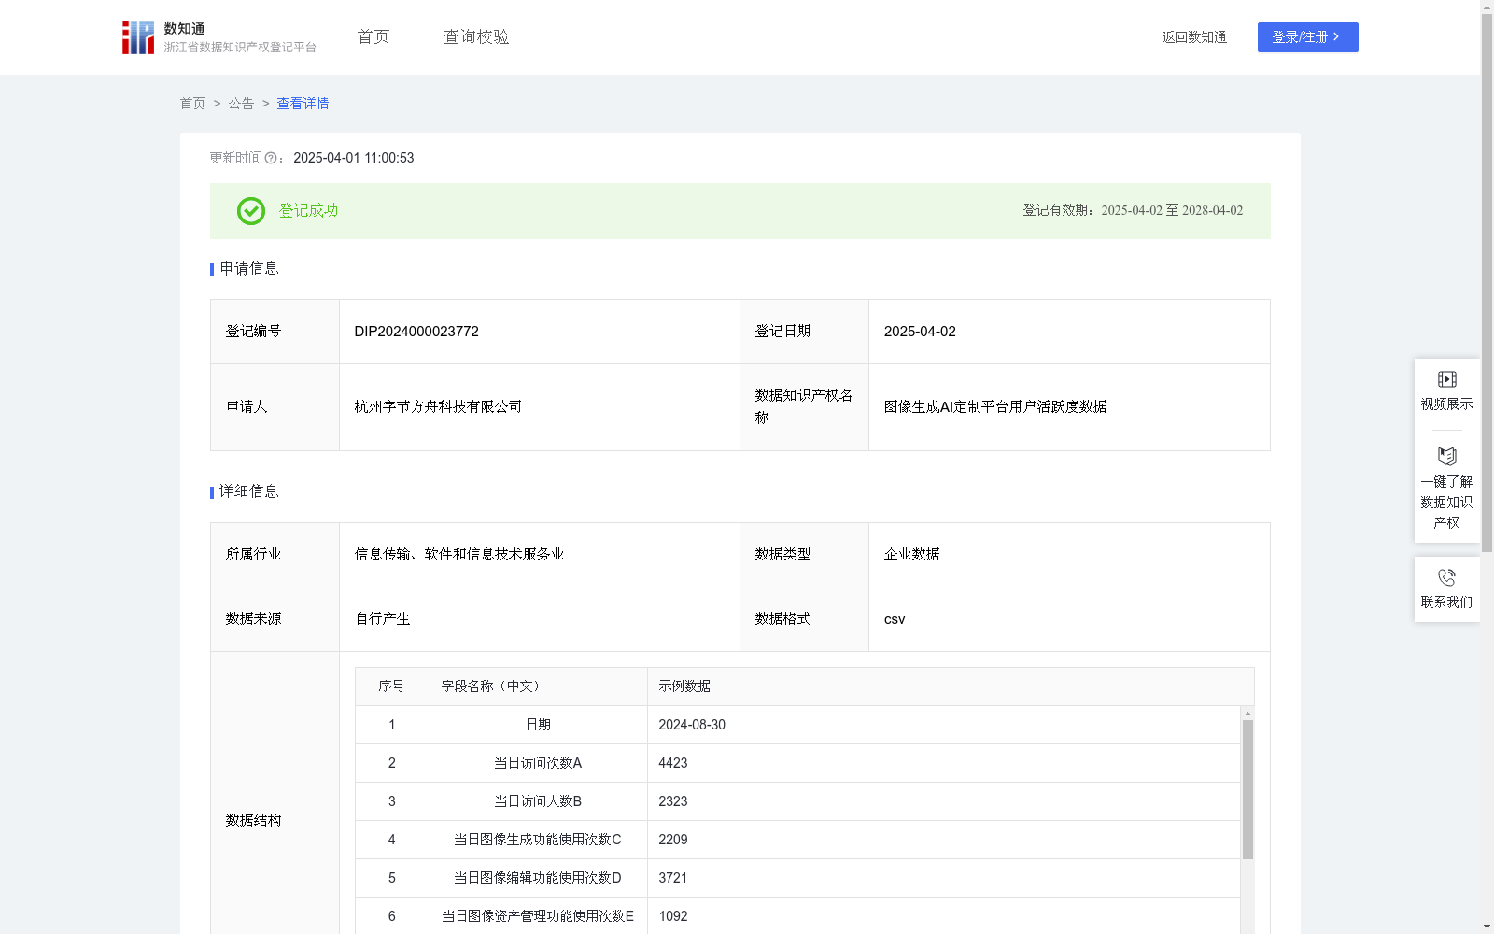The width and height of the screenshot is (1494, 934).
Task: Click the table scrollbar up arrow
Action: [1247, 714]
